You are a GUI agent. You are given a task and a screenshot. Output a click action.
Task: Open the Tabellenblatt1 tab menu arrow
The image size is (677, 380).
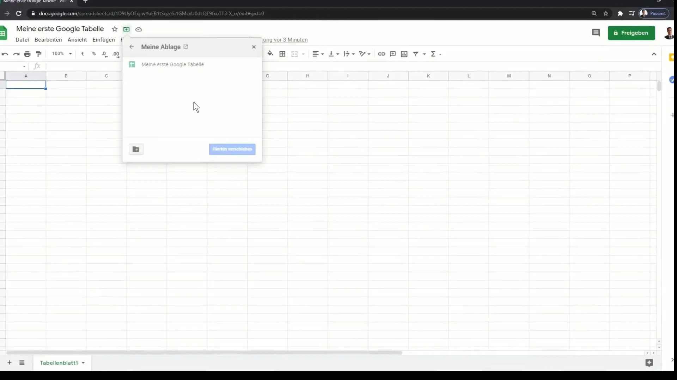tap(83, 363)
